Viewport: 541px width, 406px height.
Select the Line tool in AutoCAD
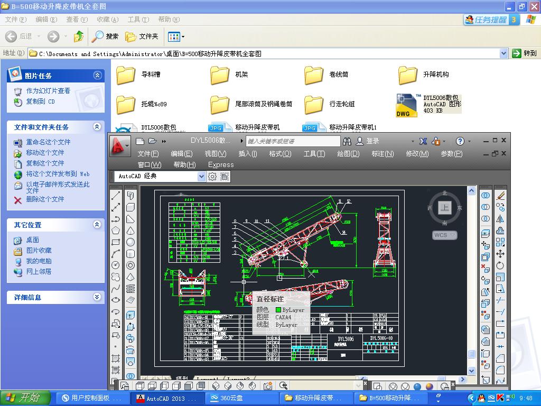(116, 196)
